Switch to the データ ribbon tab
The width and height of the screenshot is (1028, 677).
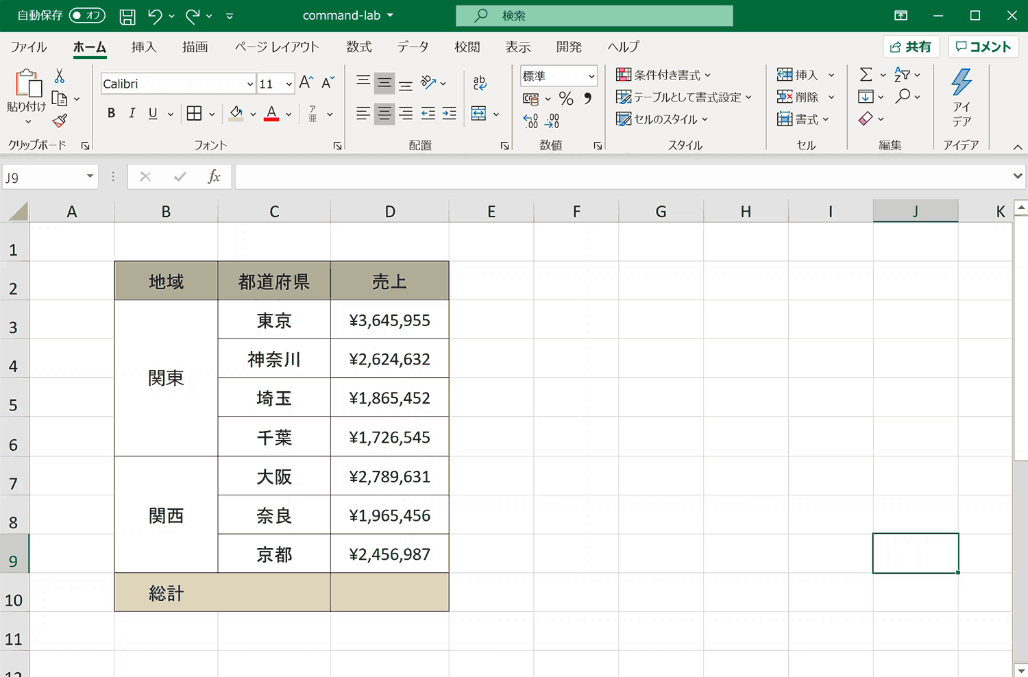pos(413,47)
